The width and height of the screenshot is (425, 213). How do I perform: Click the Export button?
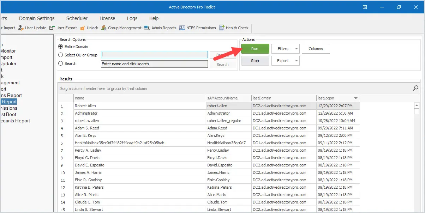(x=283, y=61)
